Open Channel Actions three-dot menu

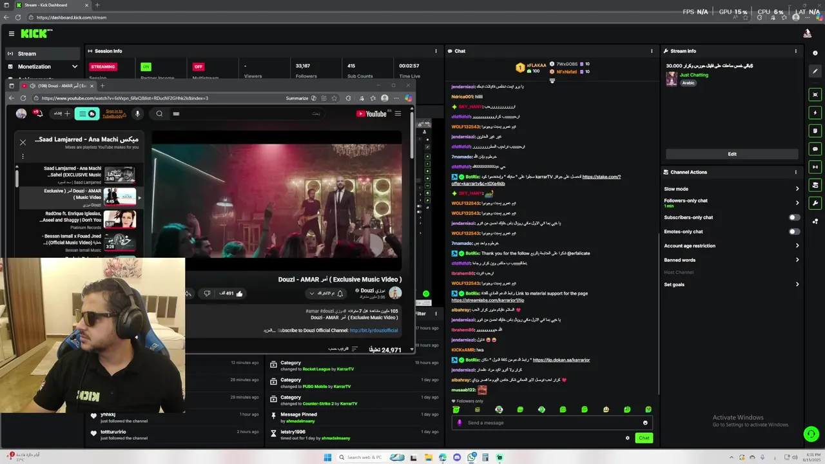(x=795, y=172)
